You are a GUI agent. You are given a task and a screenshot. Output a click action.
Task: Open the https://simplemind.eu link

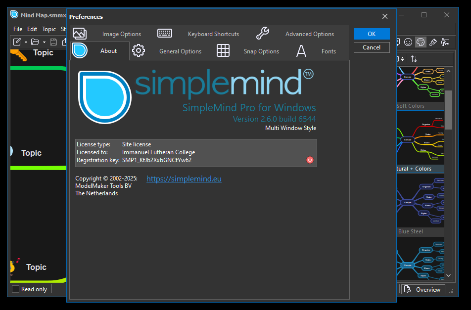pos(184,178)
